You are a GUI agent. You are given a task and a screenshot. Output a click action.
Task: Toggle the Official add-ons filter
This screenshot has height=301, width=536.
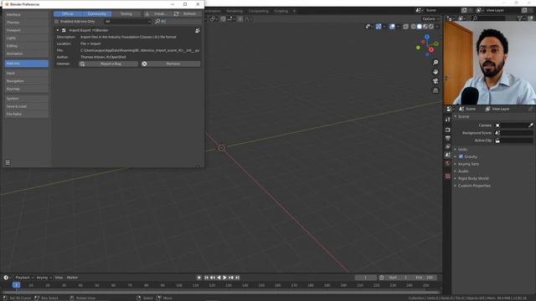coord(68,13)
